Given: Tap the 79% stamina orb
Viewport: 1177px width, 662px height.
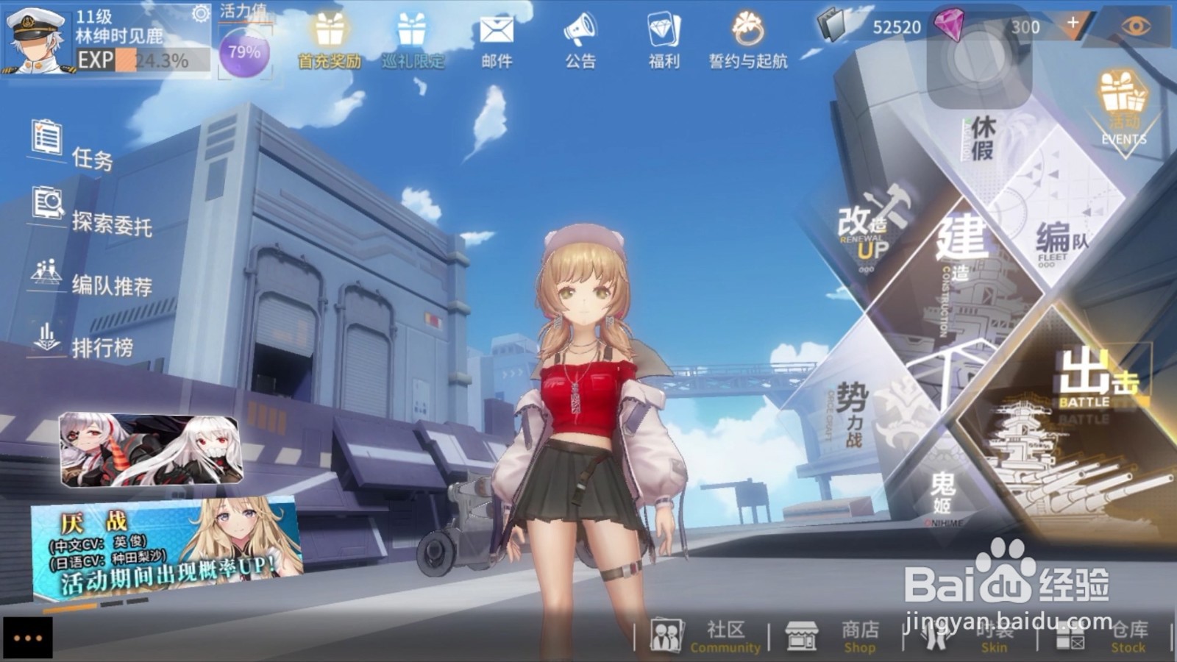Looking at the screenshot, I should coord(243,52).
